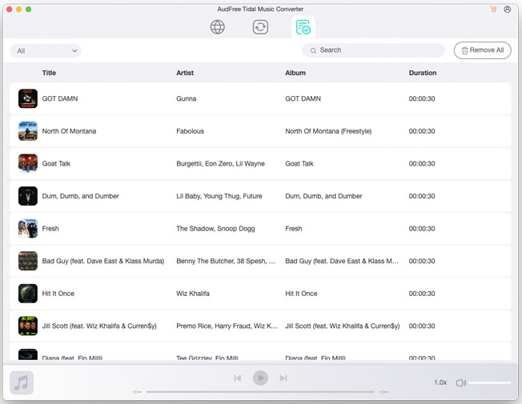
Task: Select the North Of Montana track title
Action: (x=69, y=131)
